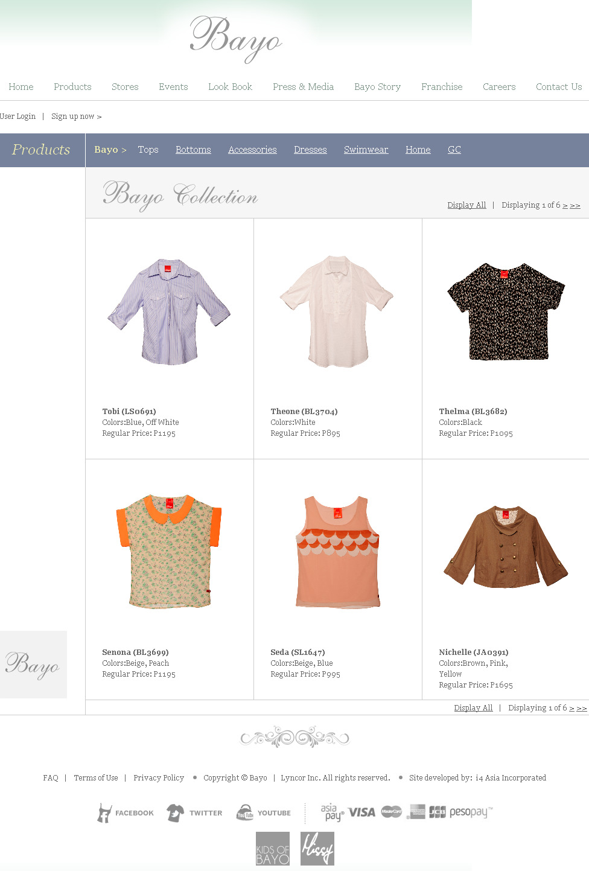Click product title Seda (SL1647)
589x871 pixels.
pyautogui.click(x=298, y=652)
